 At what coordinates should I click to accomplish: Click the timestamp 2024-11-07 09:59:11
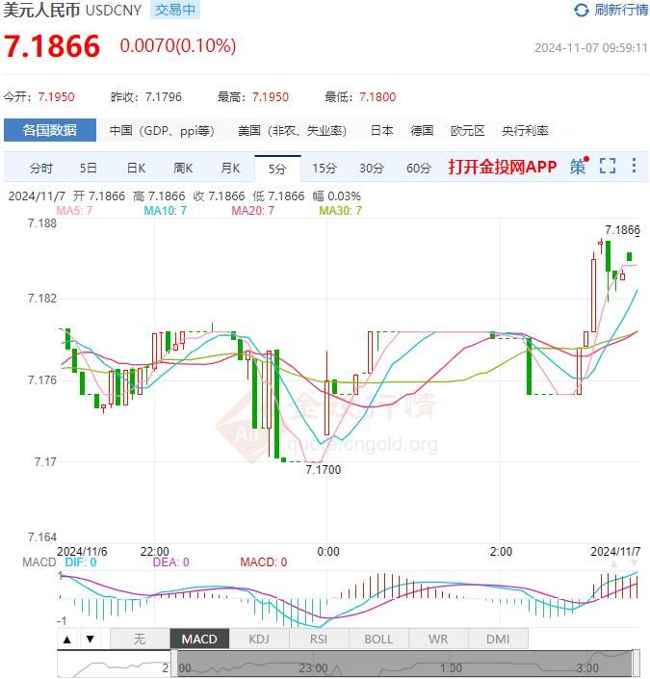click(591, 47)
